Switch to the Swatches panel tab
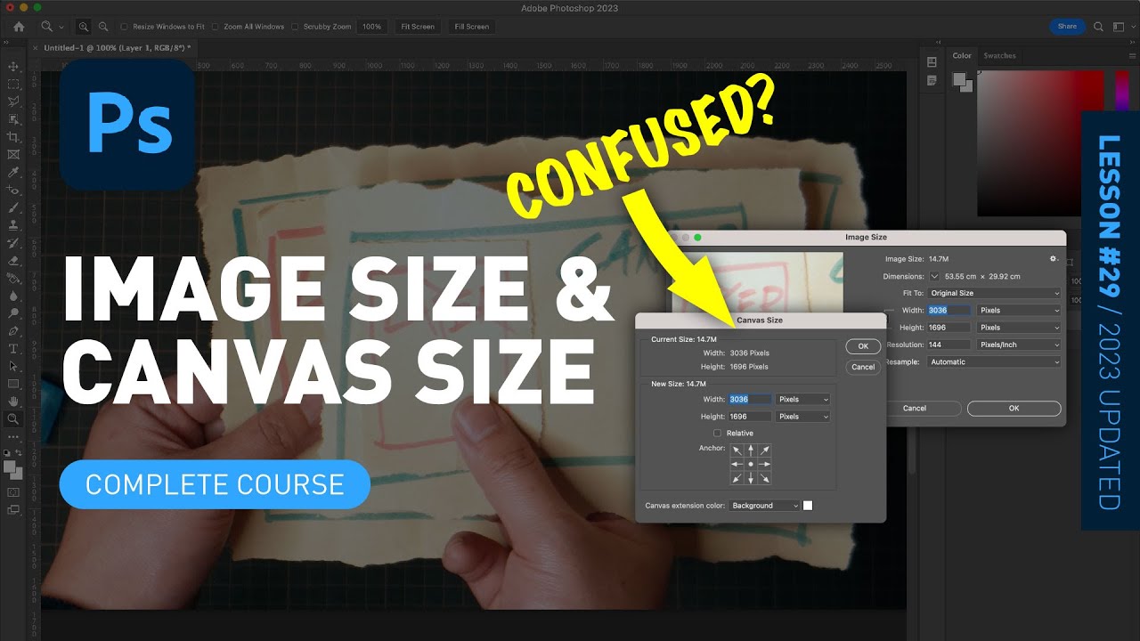The height and width of the screenshot is (641, 1140). (999, 55)
